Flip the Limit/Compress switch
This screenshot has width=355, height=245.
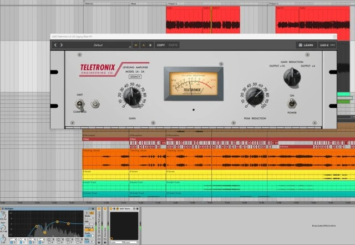coord(80,104)
